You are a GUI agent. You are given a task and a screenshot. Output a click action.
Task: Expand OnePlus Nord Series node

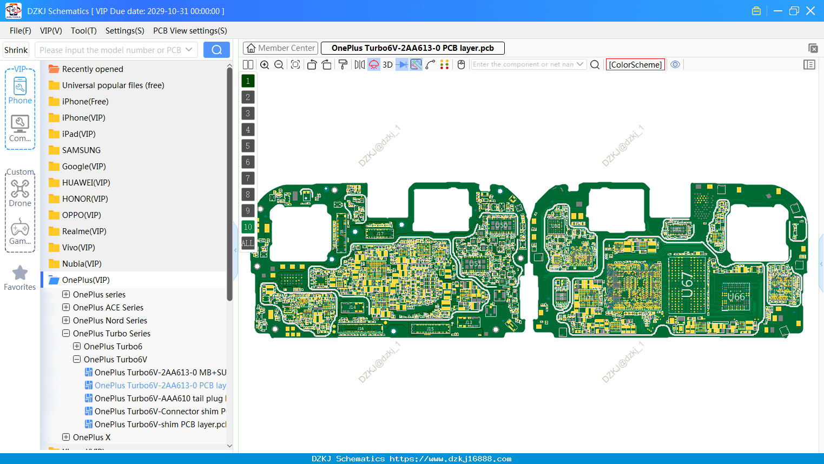(x=66, y=320)
